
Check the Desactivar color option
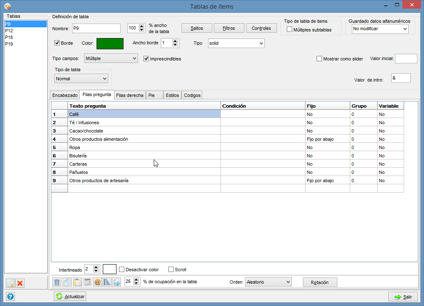pos(122,270)
